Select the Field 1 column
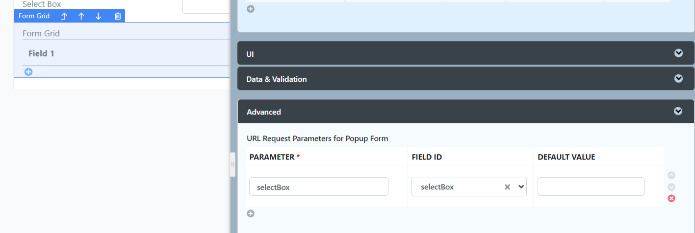 tap(41, 53)
